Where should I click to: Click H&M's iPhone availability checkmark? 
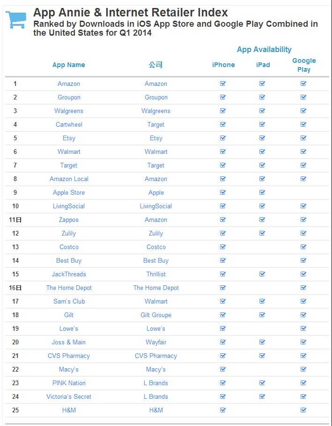223,410
